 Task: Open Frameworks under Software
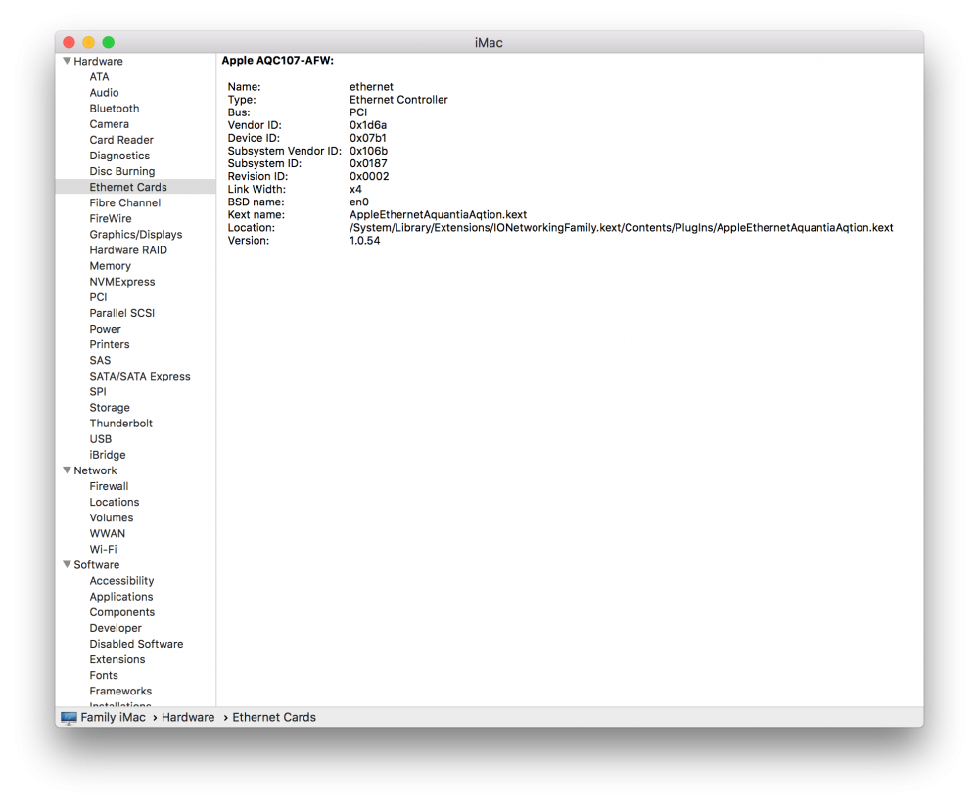(120, 692)
